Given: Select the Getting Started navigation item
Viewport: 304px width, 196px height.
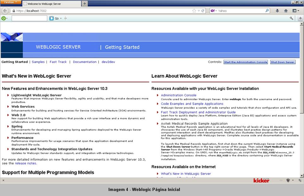Looking at the screenshot, I should point(15,62).
